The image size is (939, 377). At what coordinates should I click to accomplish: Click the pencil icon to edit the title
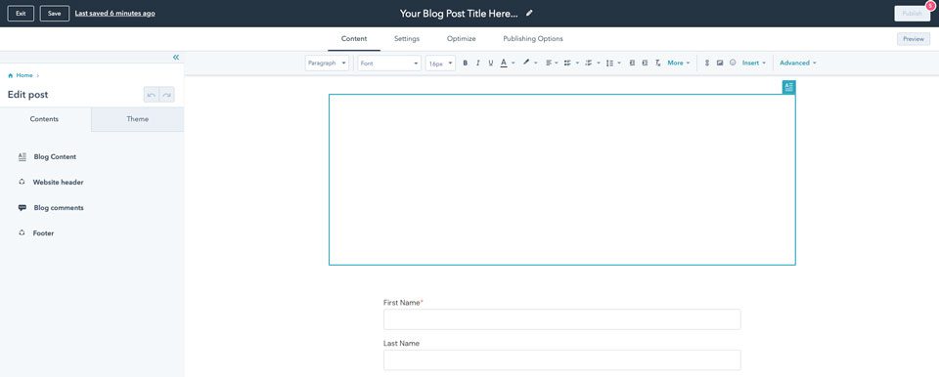(529, 13)
